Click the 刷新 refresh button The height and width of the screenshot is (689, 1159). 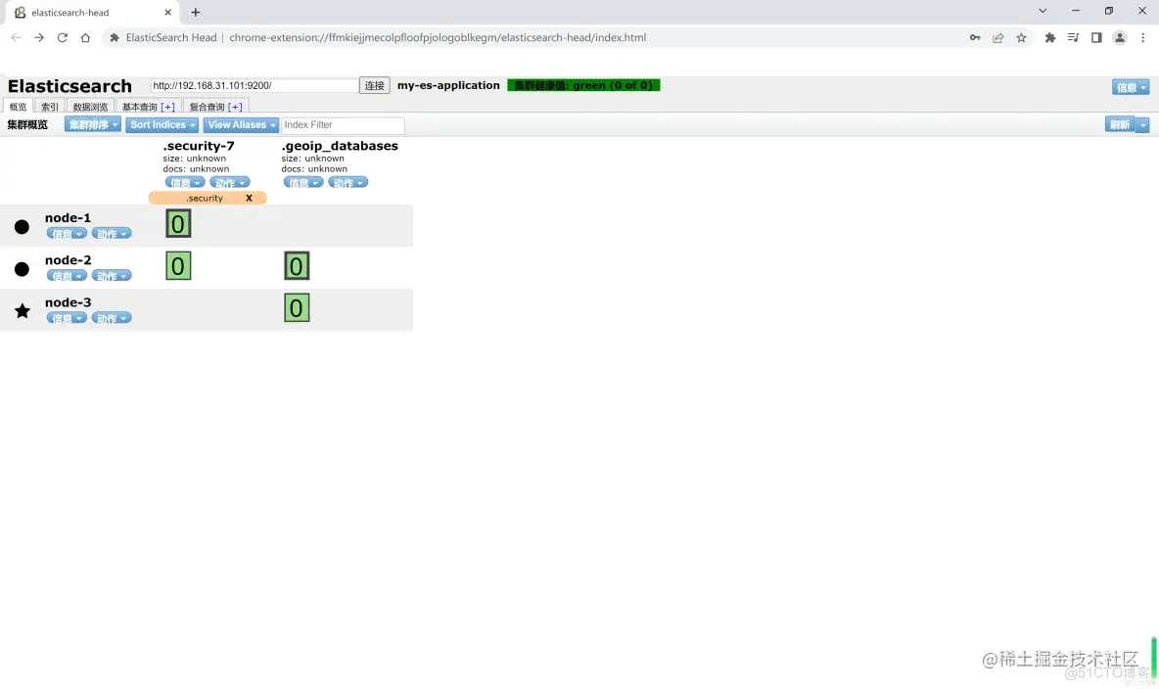[x=1120, y=125]
